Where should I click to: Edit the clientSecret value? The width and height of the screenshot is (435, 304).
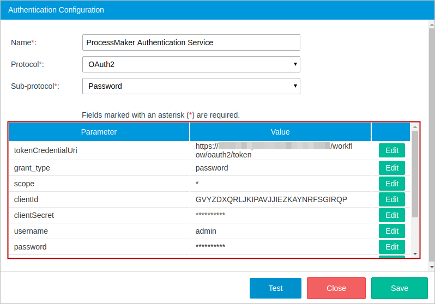pyautogui.click(x=392, y=215)
